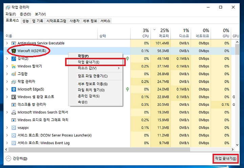Expand the Microsoft Edge(5) process group
Screen dimensions: 244x168
click(7, 89)
